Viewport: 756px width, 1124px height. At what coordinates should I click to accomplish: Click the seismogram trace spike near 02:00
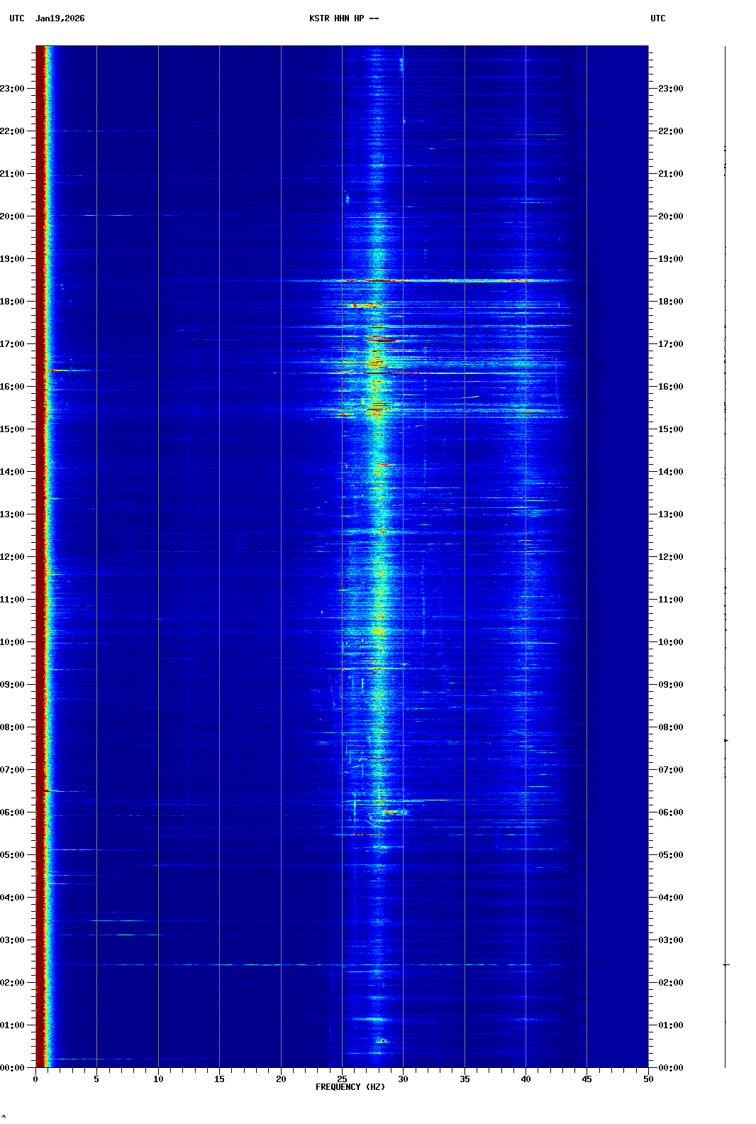(726, 965)
